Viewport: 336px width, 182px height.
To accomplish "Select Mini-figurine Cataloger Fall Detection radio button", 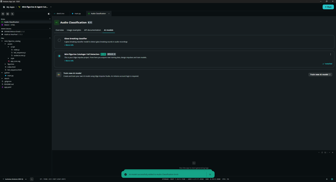I will (59, 56).
